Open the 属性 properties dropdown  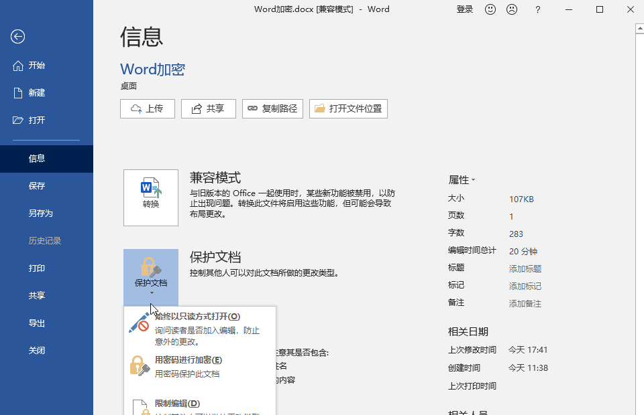click(460, 179)
